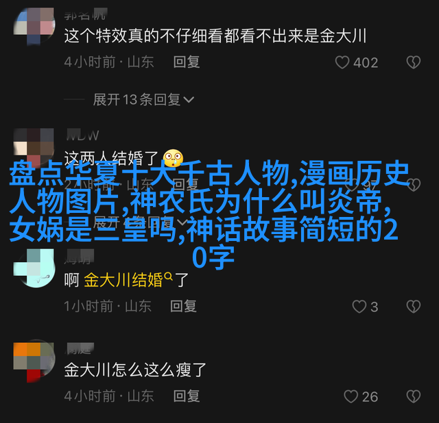This screenshot has width=439, height=423.
Task: Like the comment with 402 likes
Action: tap(342, 62)
